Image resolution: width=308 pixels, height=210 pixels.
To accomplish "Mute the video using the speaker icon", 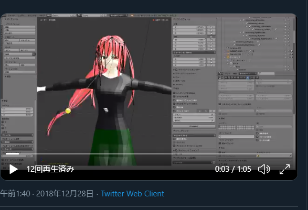I will 264,169.
